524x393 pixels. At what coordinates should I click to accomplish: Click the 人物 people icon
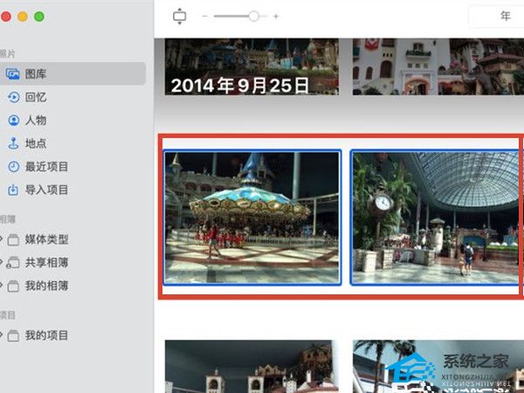(x=13, y=121)
